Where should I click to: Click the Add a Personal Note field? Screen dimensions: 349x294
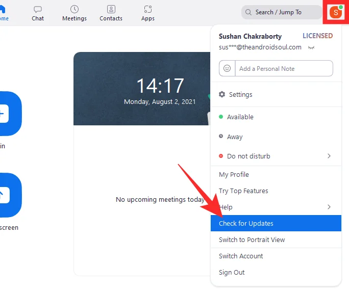tap(283, 68)
